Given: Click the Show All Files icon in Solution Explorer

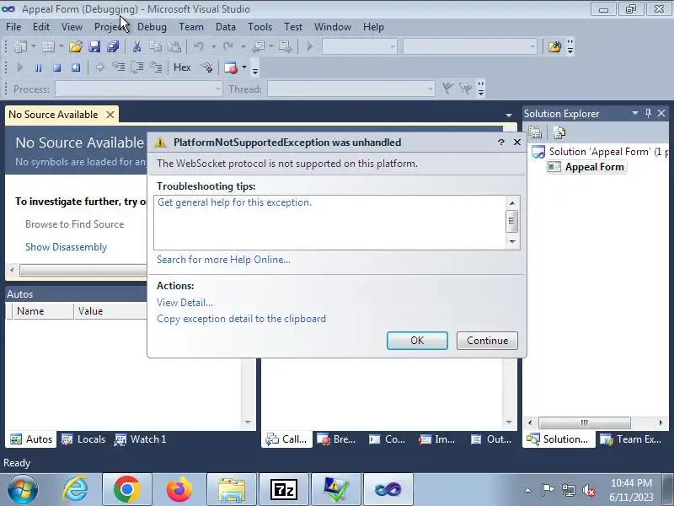Looking at the screenshot, I should (559, 132).
